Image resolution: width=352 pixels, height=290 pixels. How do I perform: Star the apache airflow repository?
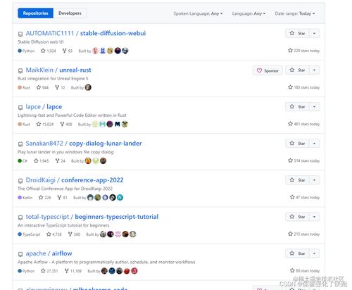(x=297, y=253)
